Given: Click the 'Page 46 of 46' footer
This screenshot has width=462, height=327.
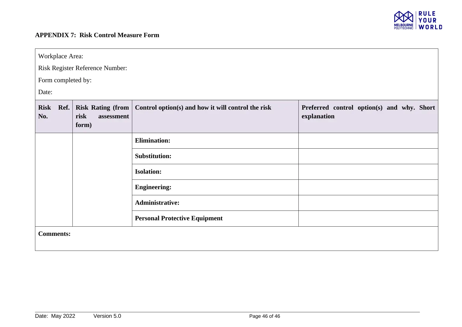Looking at the screenshot, I should [265, 316].
